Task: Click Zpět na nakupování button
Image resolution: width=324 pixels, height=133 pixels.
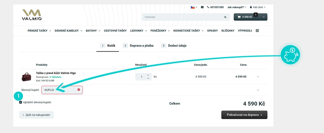Action: click(36, 115)
